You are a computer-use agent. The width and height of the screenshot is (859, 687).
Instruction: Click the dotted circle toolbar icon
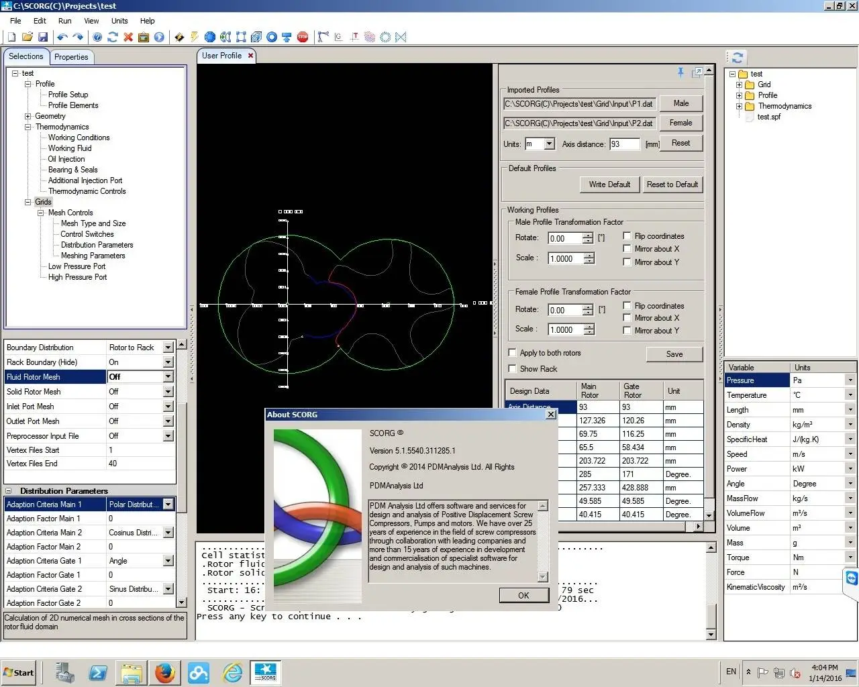[385, 37]
